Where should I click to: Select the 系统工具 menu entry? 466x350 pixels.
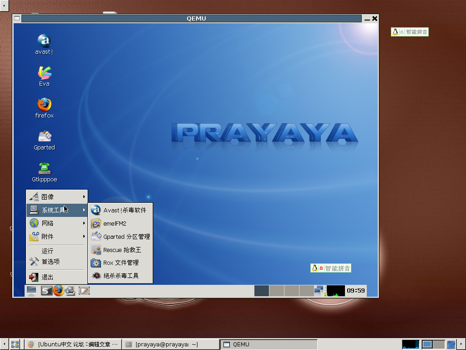pyautogui.click(x=57, y=210)
